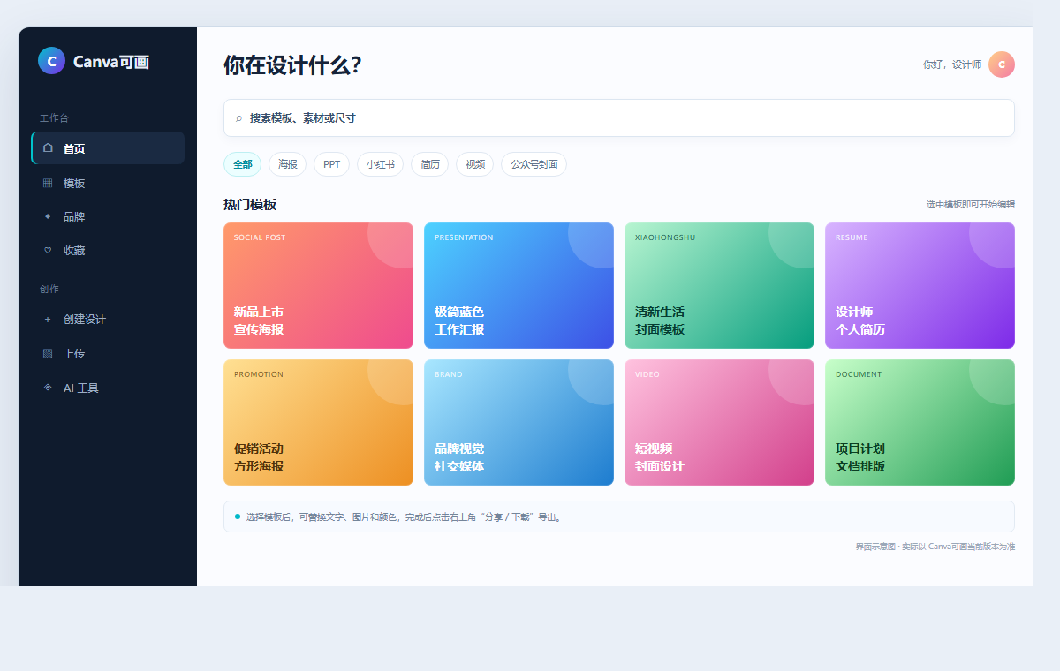Filter templates by PPT
Screen dimensions: 1060x671
click(x=331, y=164)
